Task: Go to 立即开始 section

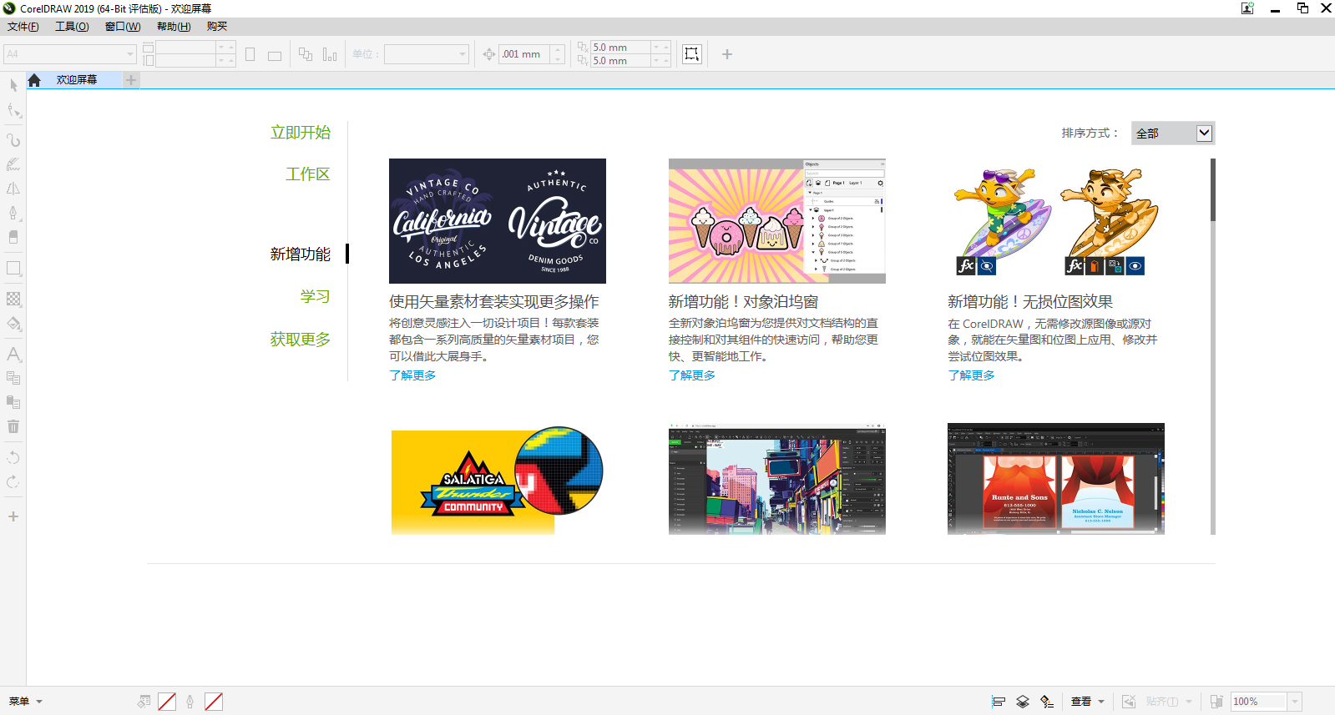Action: coord(300,133)
